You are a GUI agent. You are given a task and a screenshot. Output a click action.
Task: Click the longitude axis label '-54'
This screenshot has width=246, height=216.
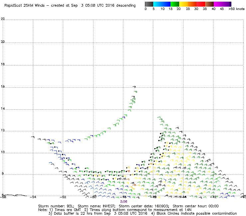pyautogui.click(x=33, y=197)
